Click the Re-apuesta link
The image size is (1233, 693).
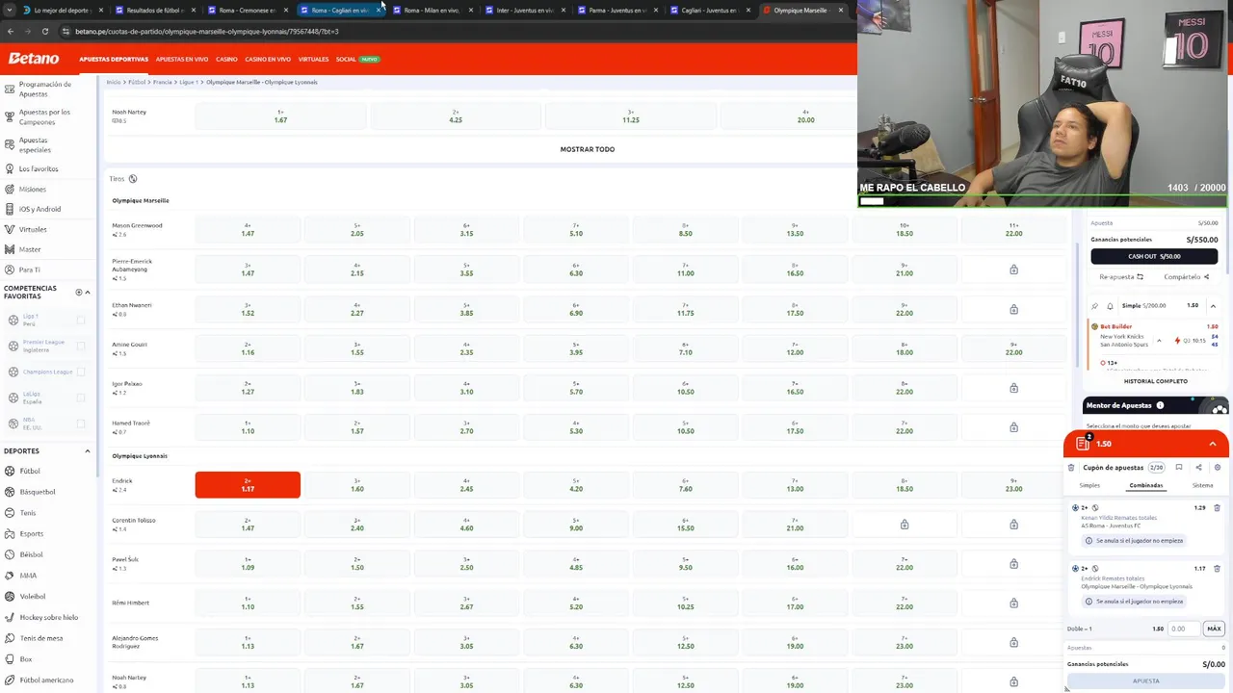point(1121,277)
